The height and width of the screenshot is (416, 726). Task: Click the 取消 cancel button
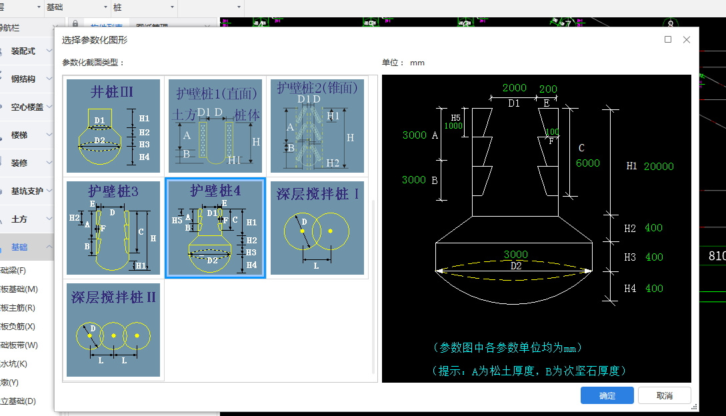665,395
